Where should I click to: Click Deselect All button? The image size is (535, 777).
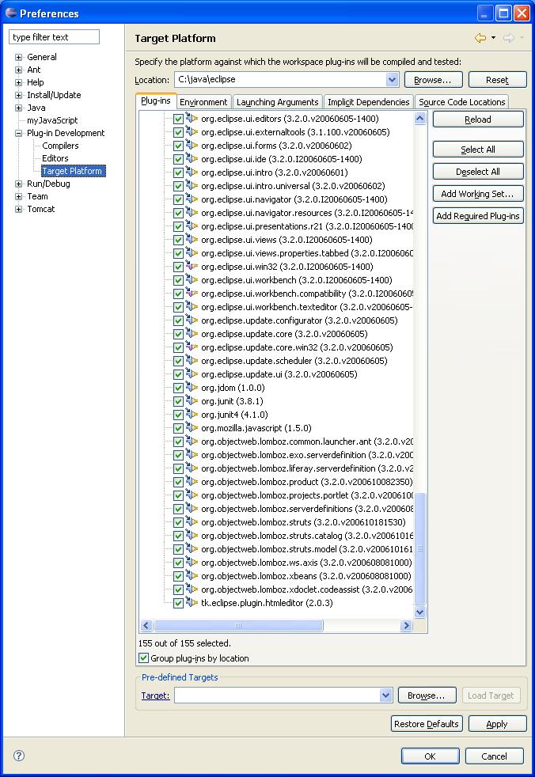coord(478,172)
